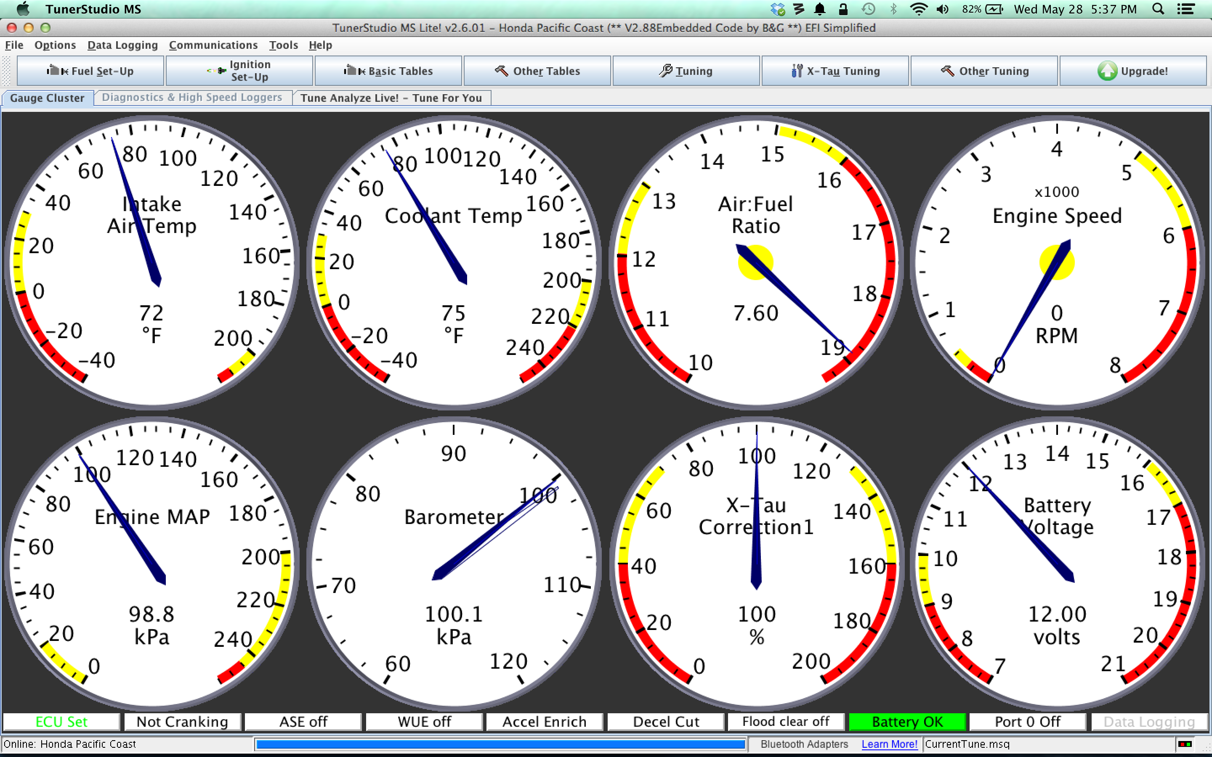Open the Ignition Set-Up toolbar menu

(x=239, y=71)
